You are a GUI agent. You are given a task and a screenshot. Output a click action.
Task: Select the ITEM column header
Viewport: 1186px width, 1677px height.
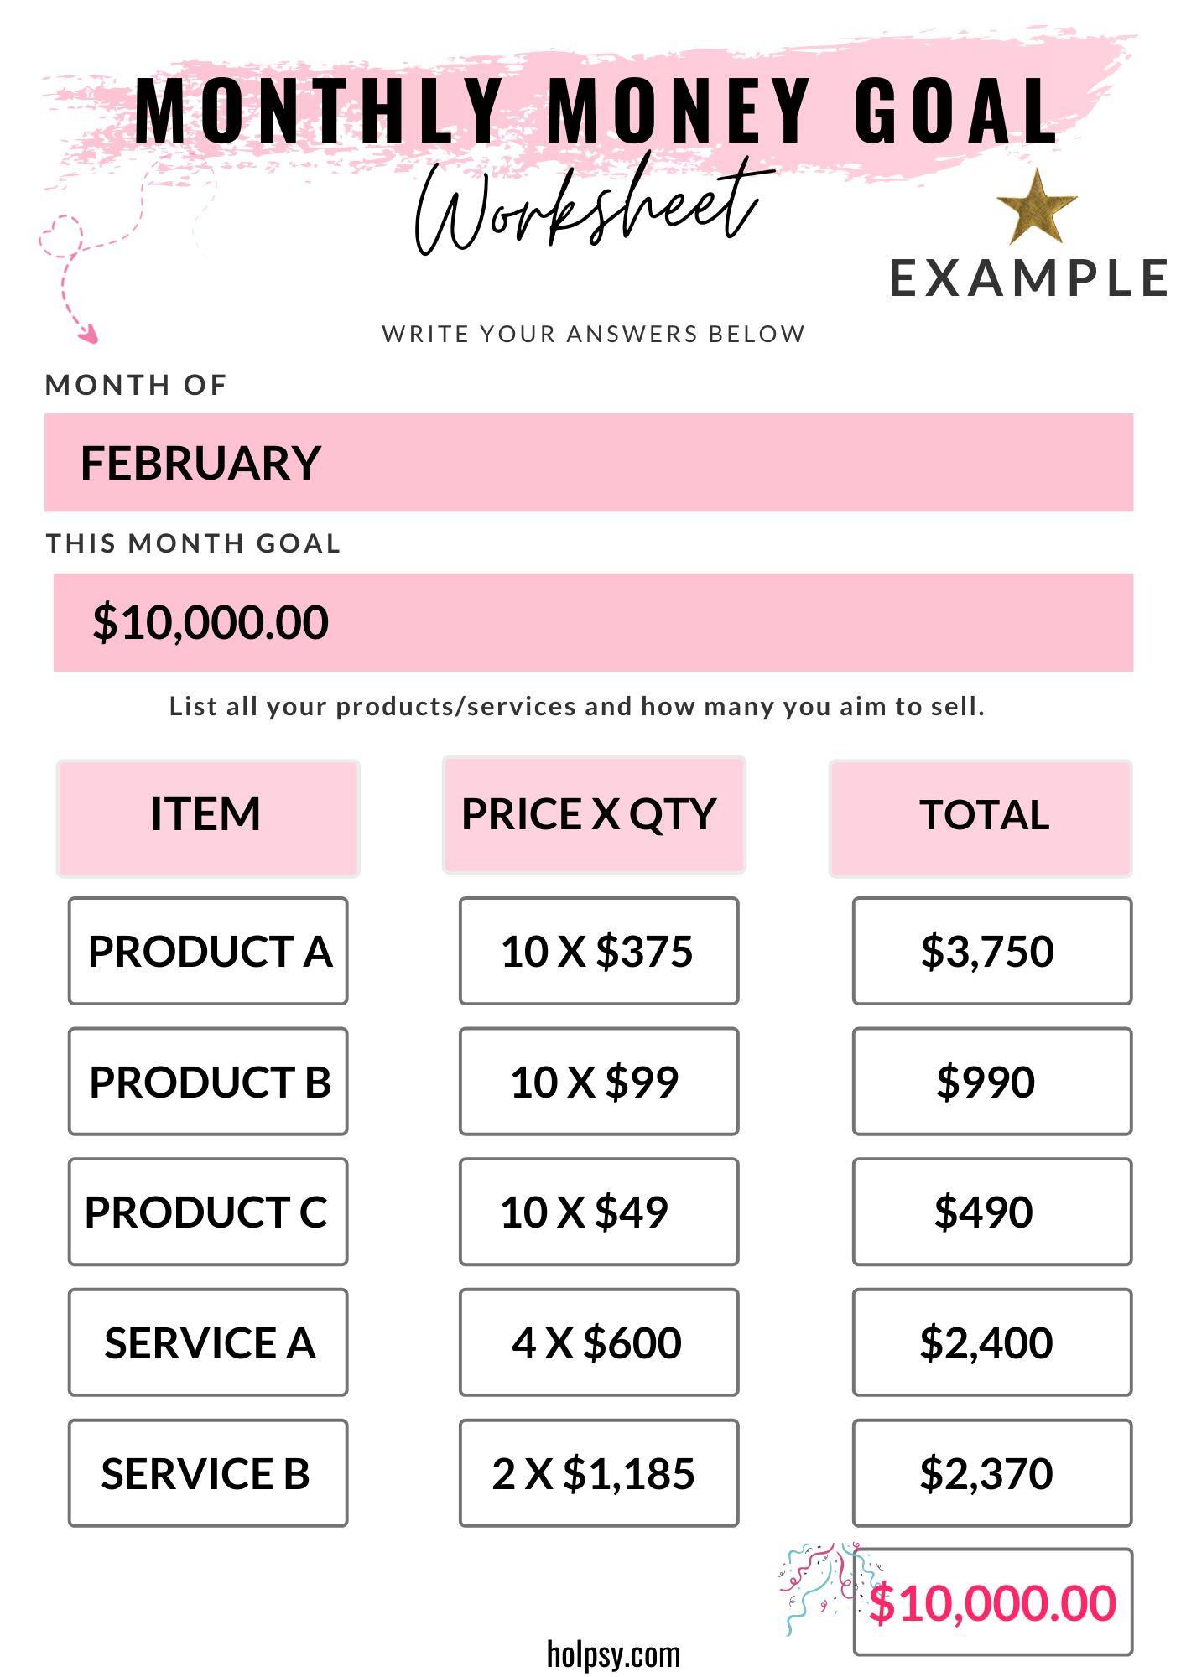click(208, 818)
